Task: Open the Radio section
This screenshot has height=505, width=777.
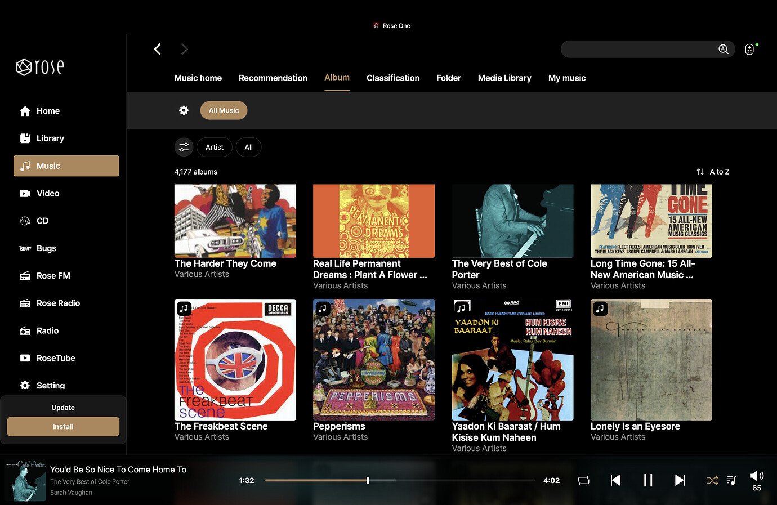Action: coord(47,331)
